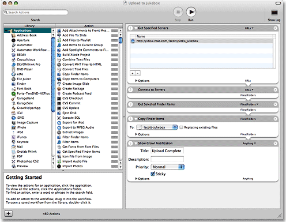The height and width of the screenshot is (222, 286).
Task: Select the GarageBand application icon
Action: tap(13, 99)
